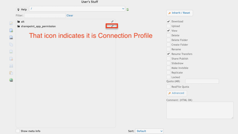Click connection profile icon for sharepoint_app_permission
Screen dimensions: 238x134
click(x=112, y=26)
